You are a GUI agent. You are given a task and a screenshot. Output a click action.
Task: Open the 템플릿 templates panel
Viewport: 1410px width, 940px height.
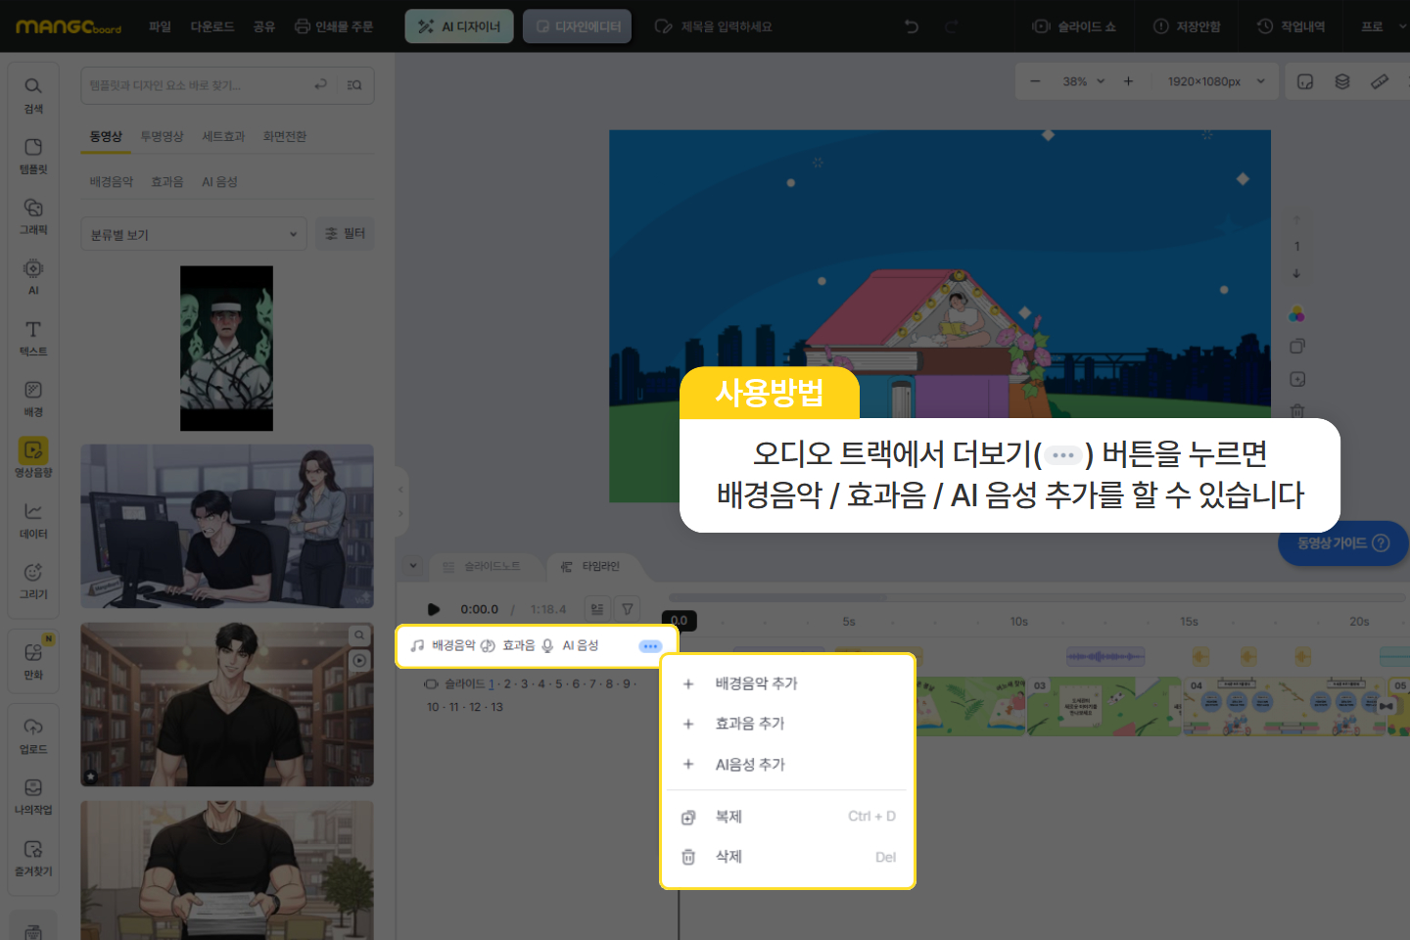[x=33, y=155]
